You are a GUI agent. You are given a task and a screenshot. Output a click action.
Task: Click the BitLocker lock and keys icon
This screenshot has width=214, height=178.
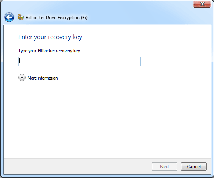coord(20,17)
